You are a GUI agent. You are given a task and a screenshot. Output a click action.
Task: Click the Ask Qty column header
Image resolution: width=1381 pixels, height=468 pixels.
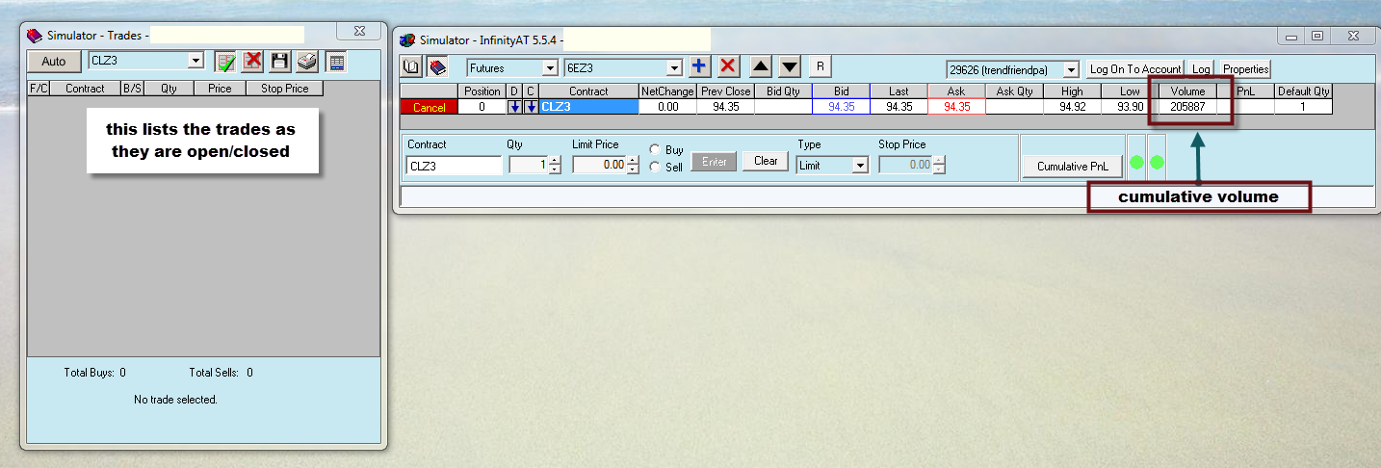(1014, 91)
